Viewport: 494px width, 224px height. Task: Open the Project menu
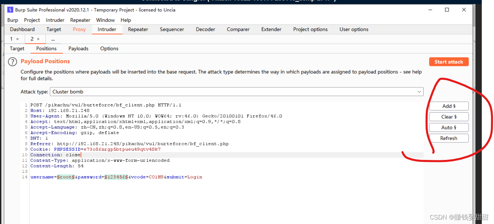32,20
